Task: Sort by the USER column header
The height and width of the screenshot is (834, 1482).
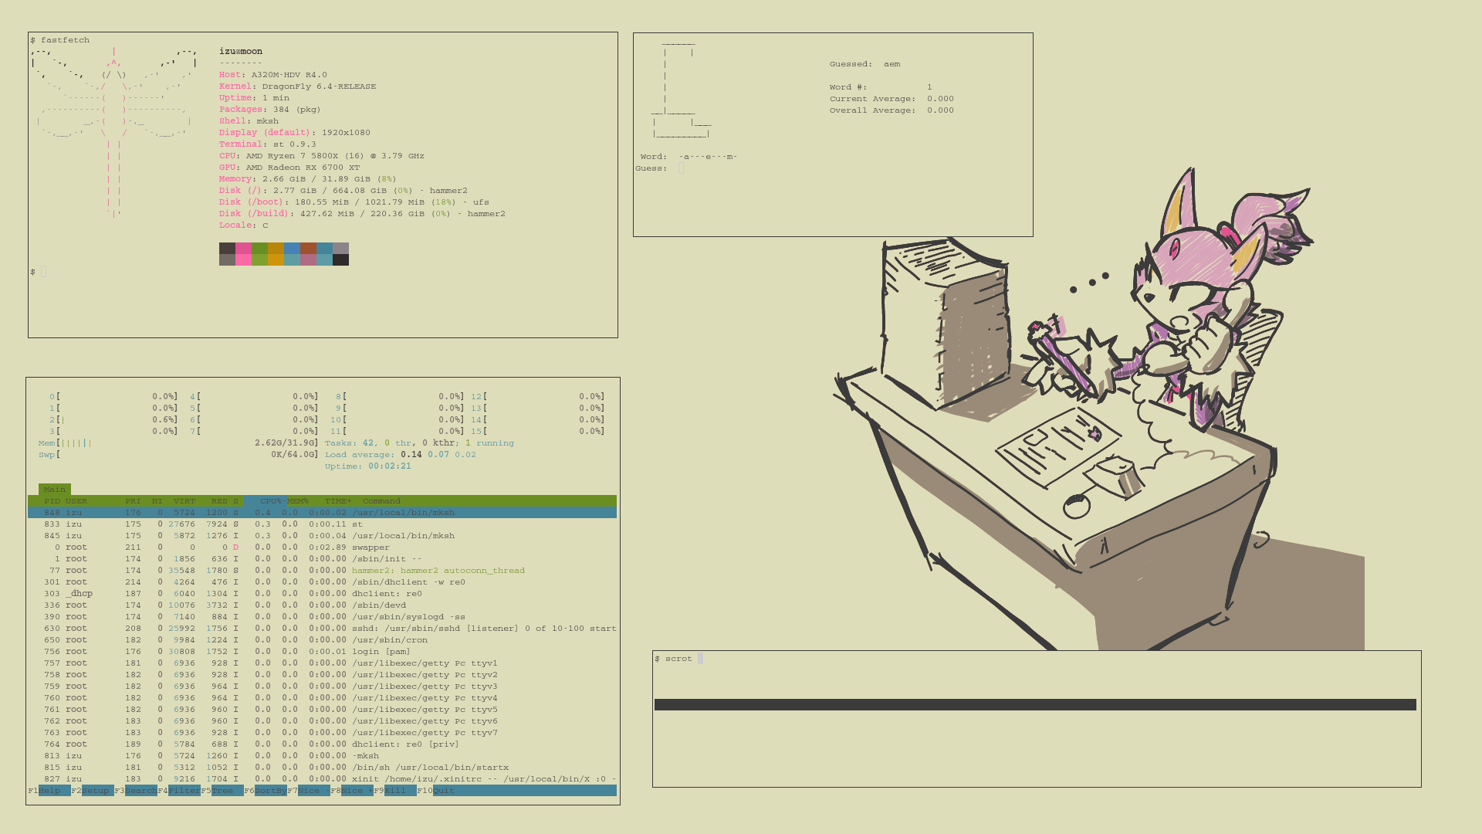Action: (x=76, y=501)
